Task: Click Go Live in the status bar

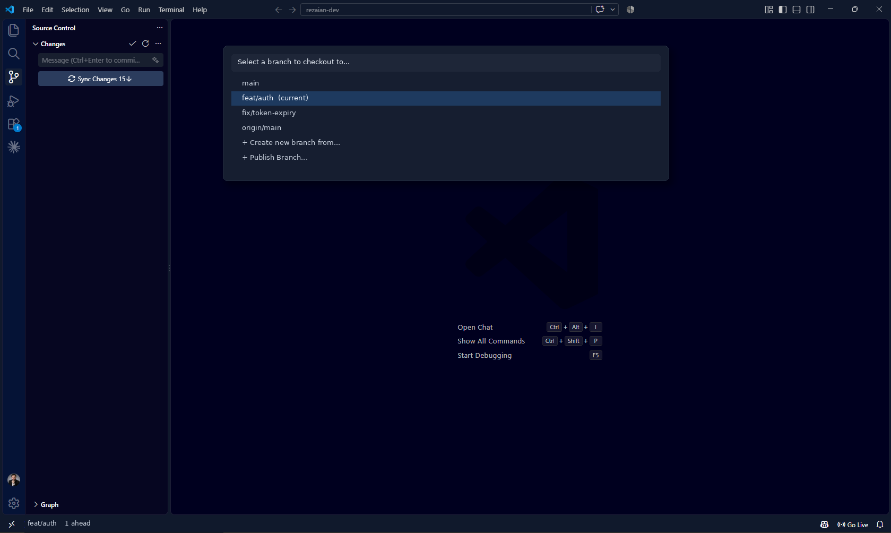Action: pos(853,525)
